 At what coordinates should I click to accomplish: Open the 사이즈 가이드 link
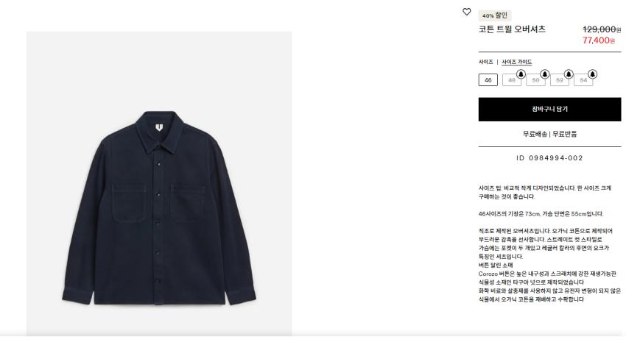point(516,63)
